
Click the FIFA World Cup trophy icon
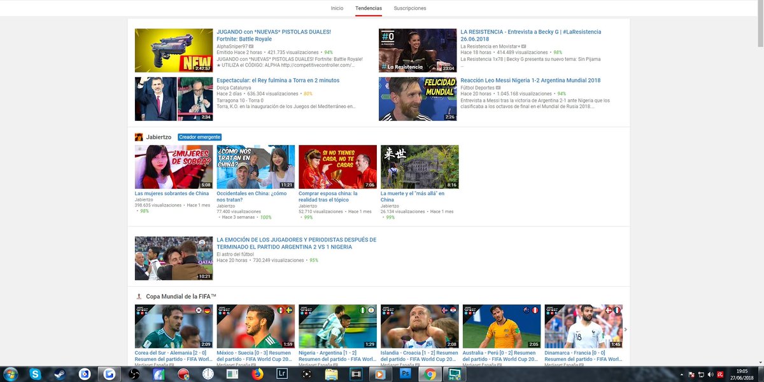click(138, 296)
